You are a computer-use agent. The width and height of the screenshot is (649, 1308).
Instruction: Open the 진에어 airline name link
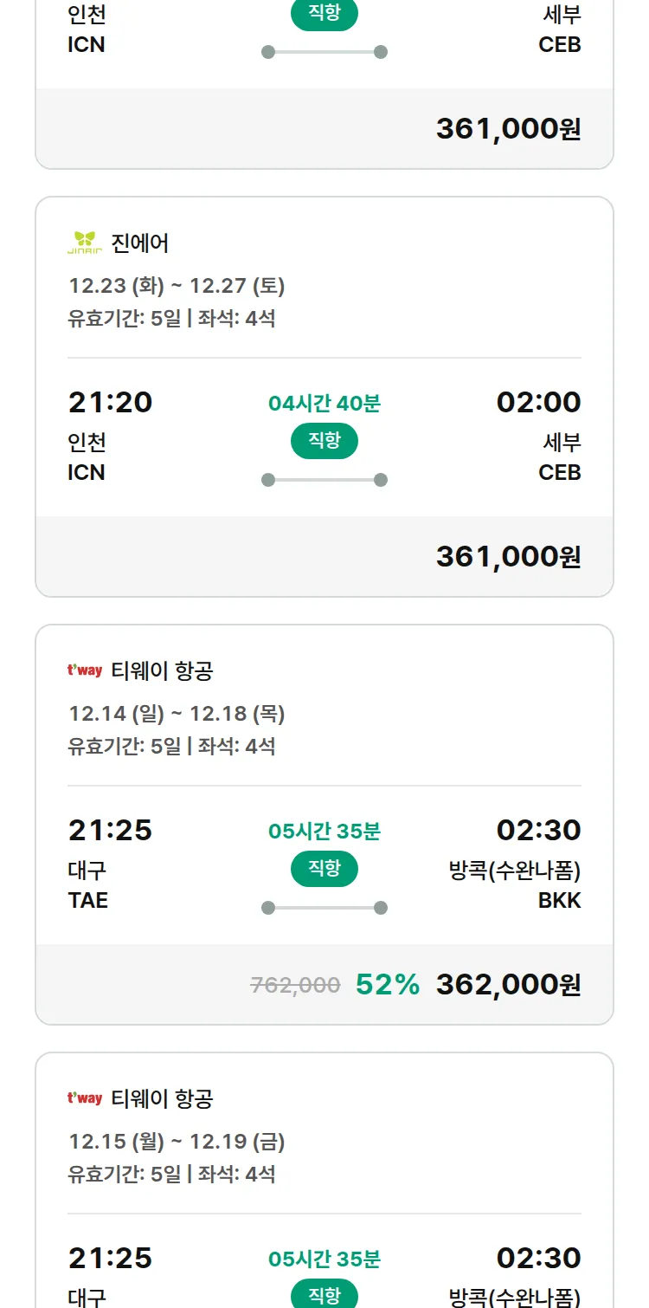tap(140, 243)
